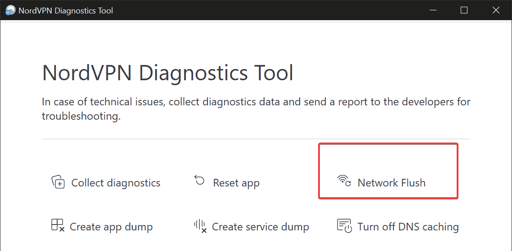Click the Collect diagnostics icon
Screen dimensions: 512x251
click(58, 182)
